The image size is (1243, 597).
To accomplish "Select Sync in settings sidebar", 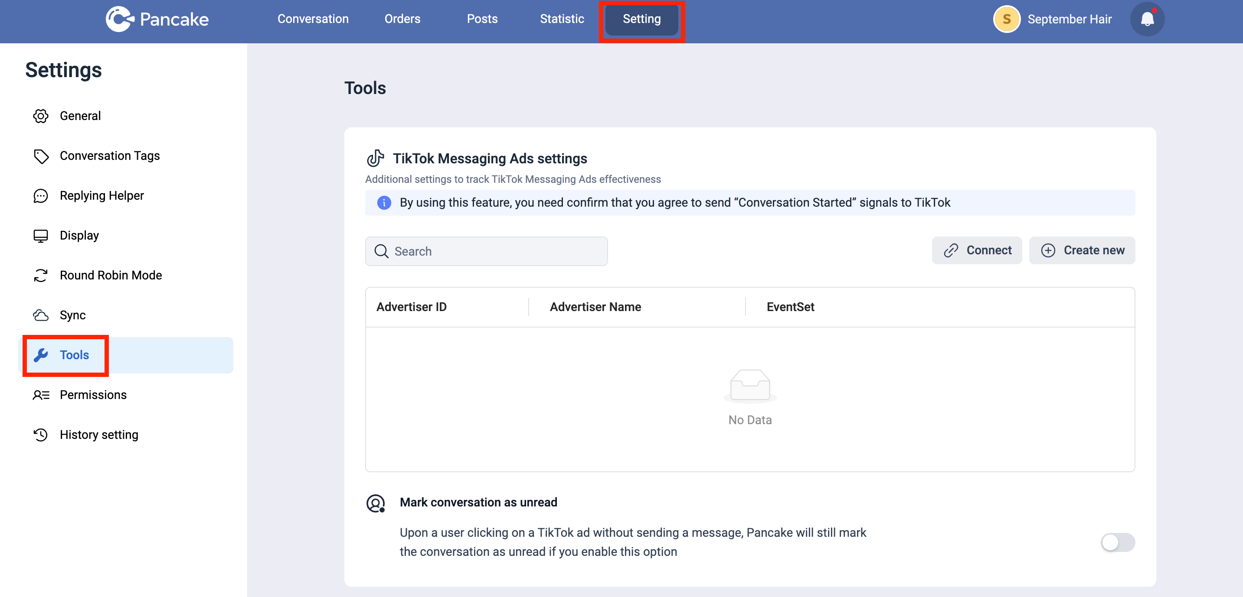I will coord(125,315).
